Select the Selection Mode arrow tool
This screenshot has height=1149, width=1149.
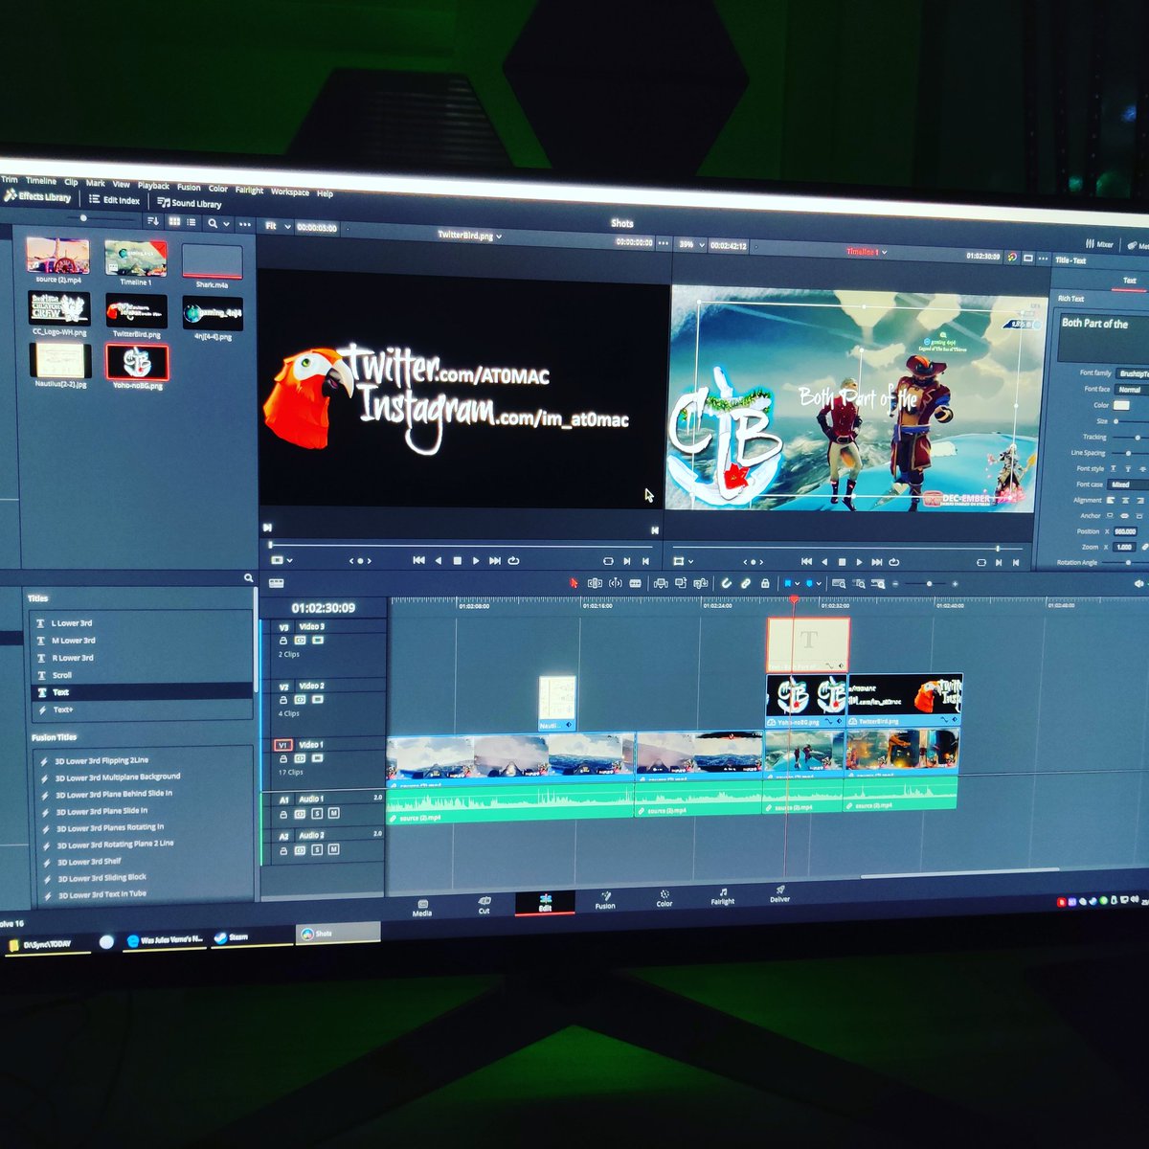click(574, 582)
